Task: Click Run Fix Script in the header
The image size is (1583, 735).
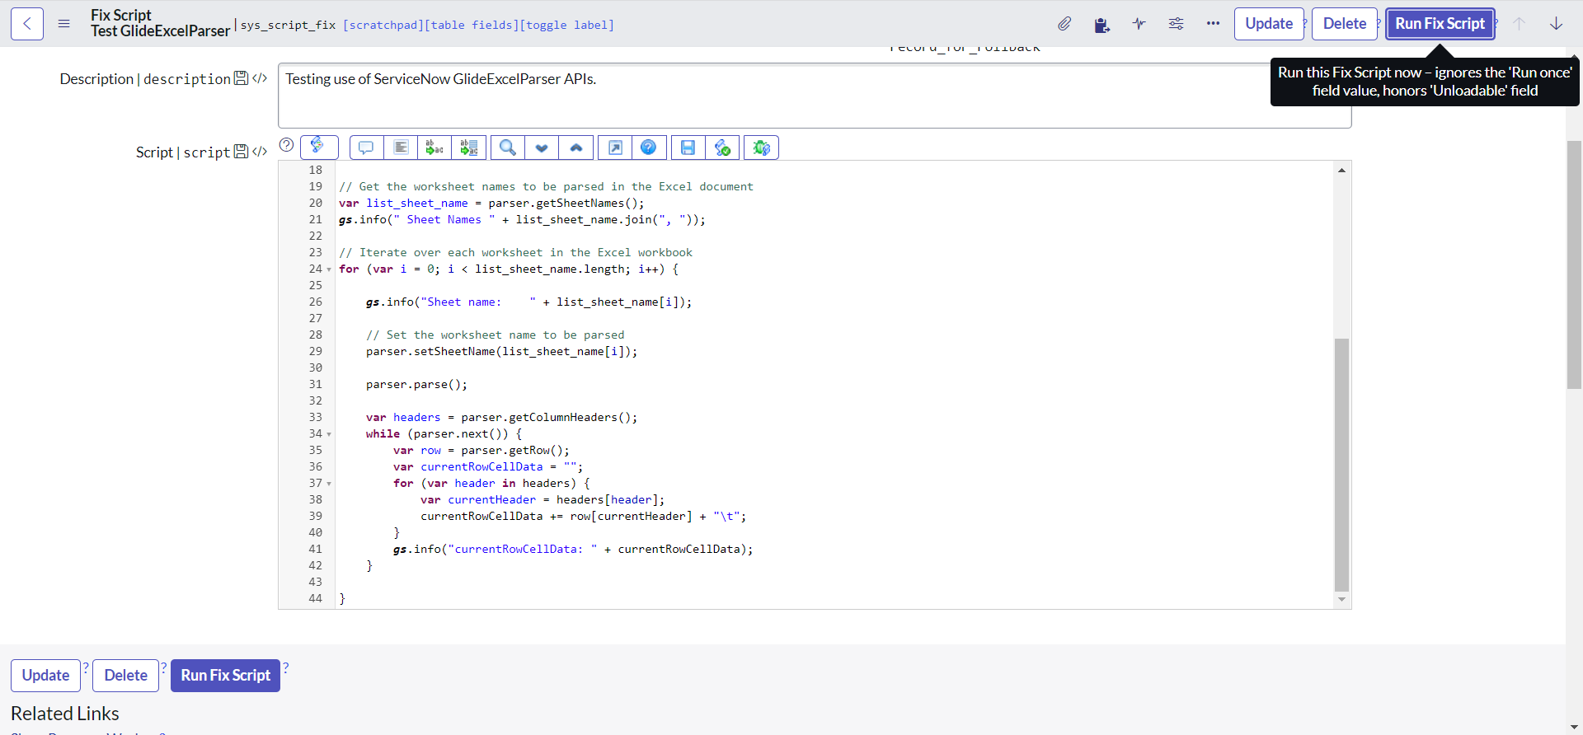Action: (1440, 24)
